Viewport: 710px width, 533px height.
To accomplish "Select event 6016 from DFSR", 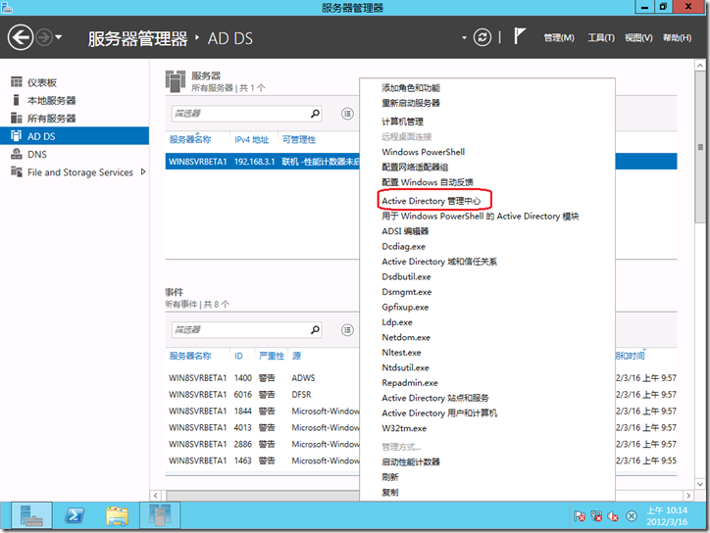I will pyautogui.click(x=263, y=395).
